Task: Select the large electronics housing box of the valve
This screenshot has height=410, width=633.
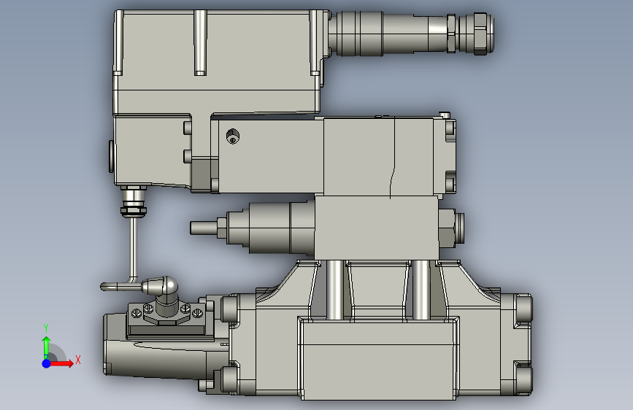Action: (218, 63)
